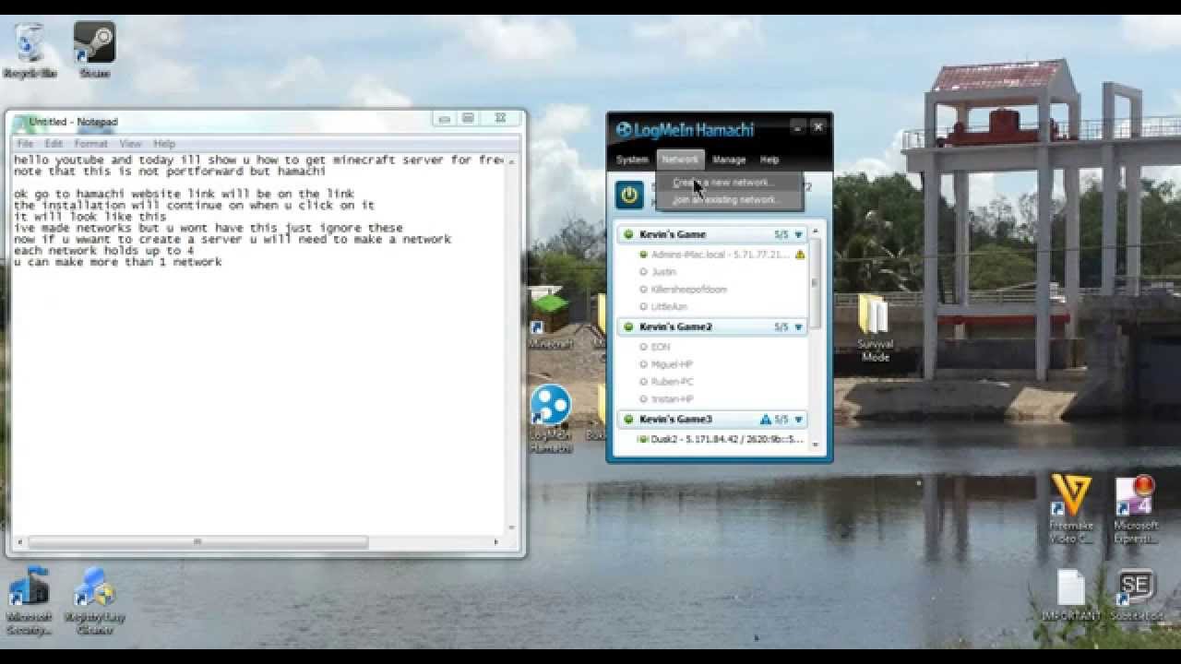Image resolution: width=1181 pixels, height=664 pixels.
Task: Click the status dot next to LittleAzn
Action: coord(643,307)
